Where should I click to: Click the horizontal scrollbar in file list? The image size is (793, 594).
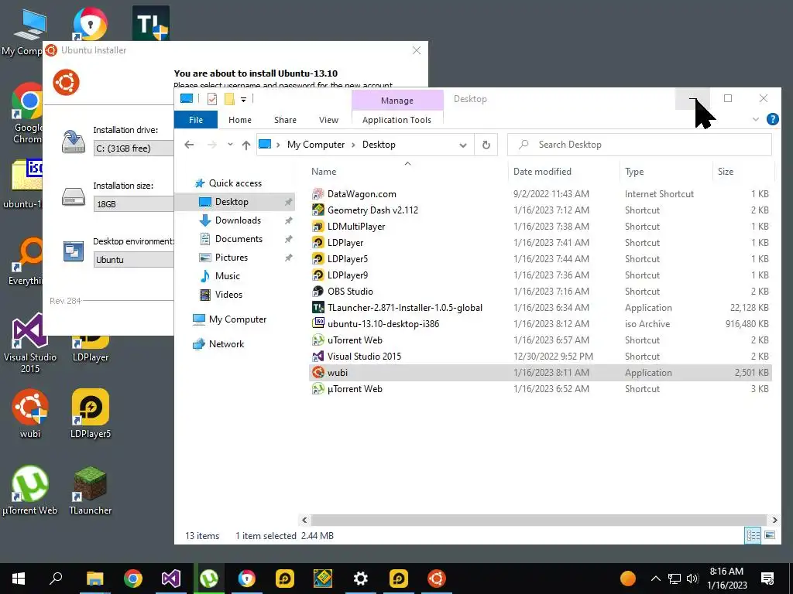(x=539, y=520)
